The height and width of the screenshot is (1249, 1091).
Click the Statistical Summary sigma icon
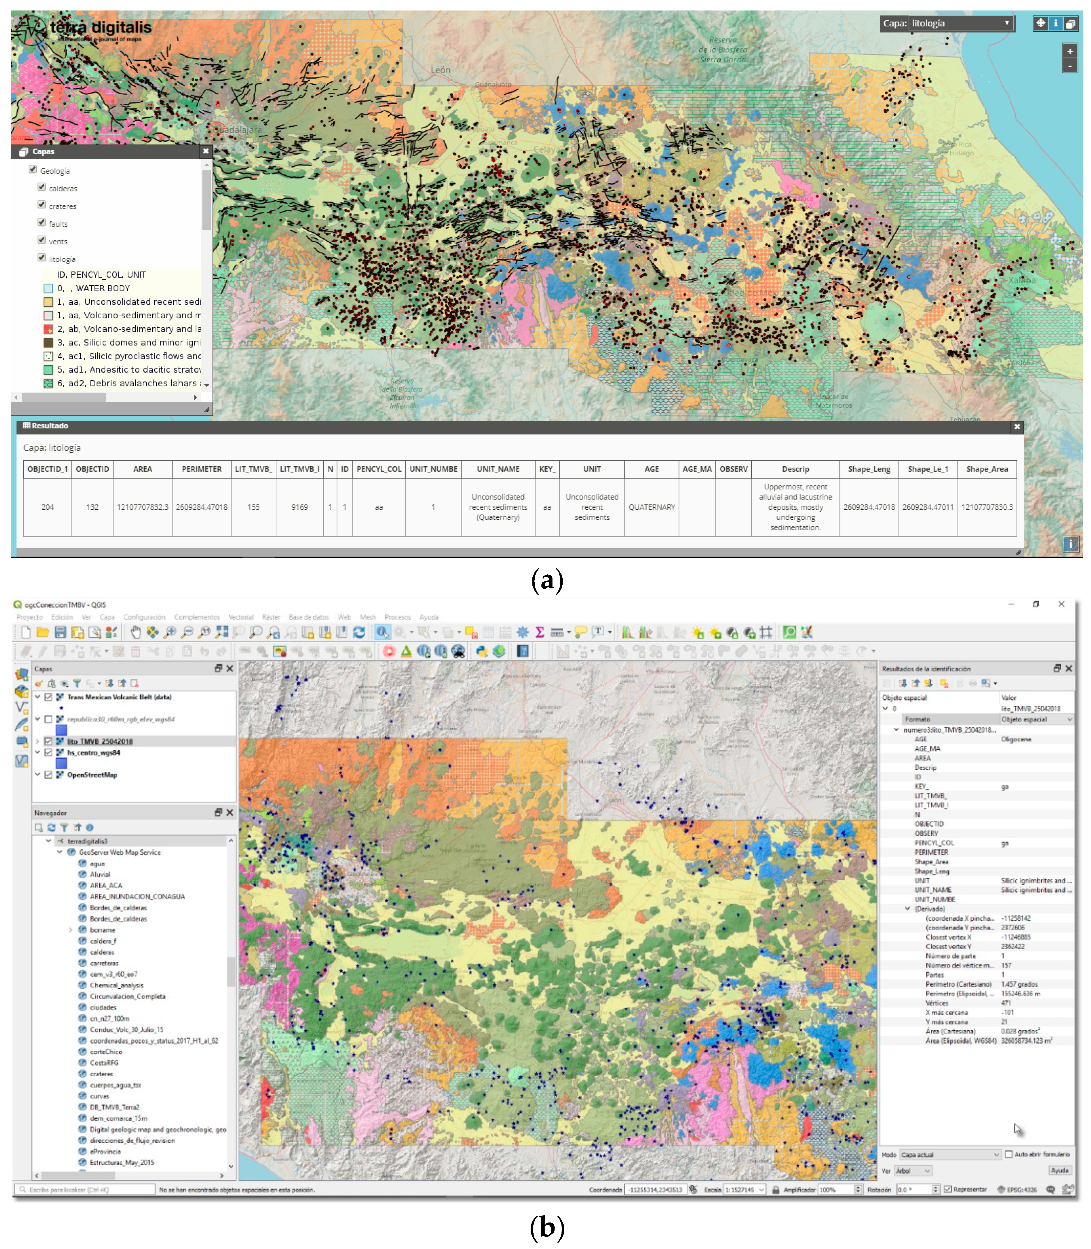539,632
